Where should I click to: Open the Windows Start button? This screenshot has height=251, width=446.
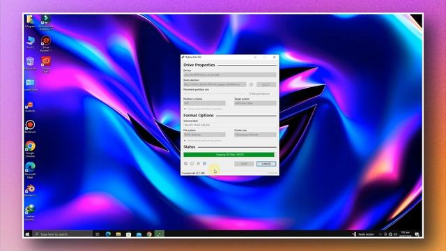(x=27, y=234)
